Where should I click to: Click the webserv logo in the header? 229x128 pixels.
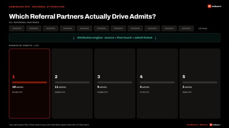[214, 6]
